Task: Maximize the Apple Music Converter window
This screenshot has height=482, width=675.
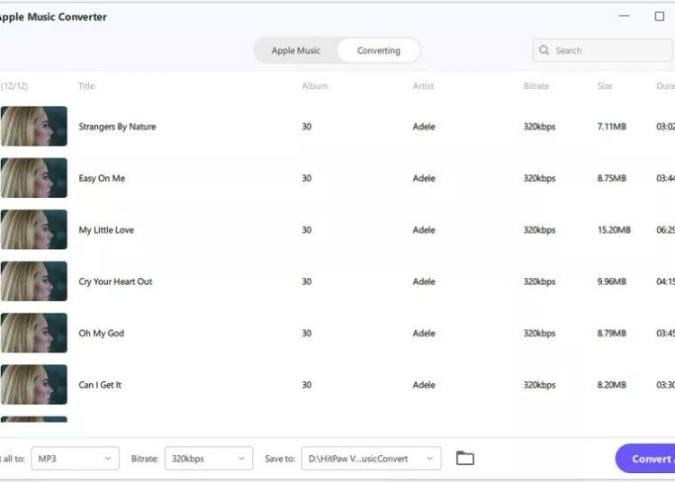Action: pos(659,16)
